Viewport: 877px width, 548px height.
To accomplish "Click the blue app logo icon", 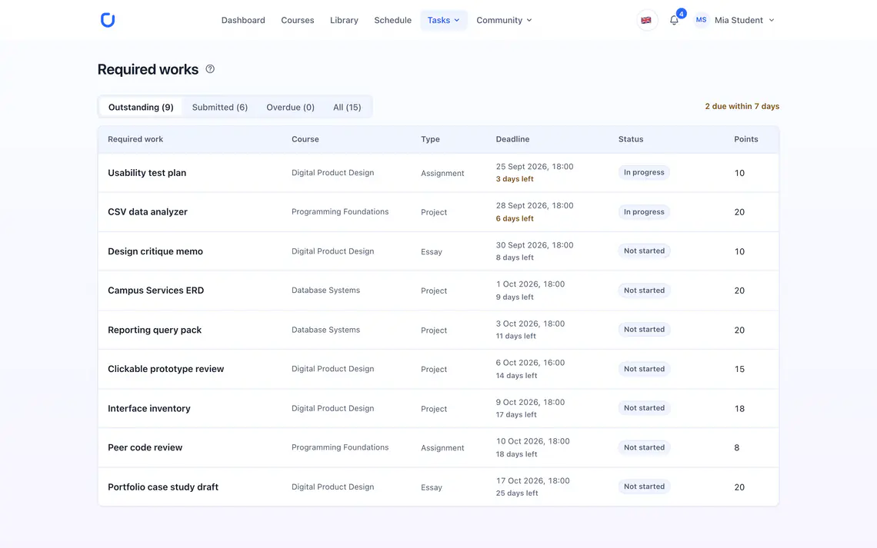I will click(108, 20).
